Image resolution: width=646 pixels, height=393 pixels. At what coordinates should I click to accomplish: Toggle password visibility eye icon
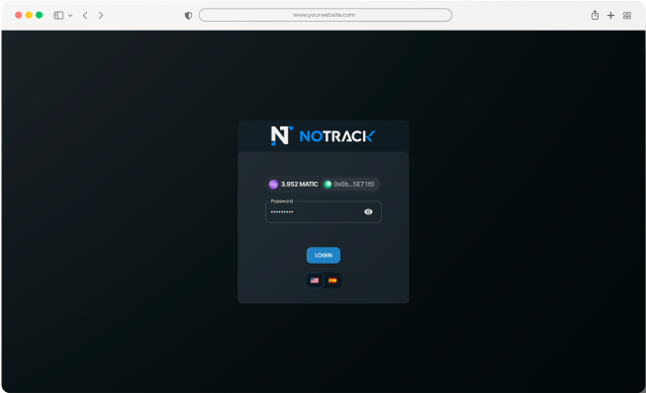(x=368, y=211)
